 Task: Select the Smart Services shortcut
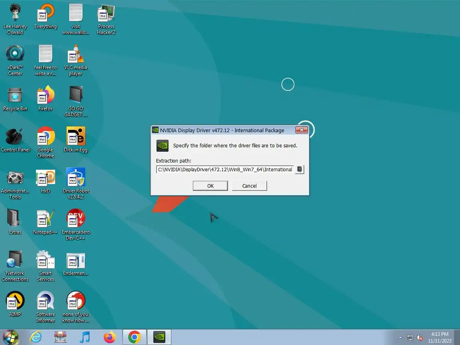[46, 266]
